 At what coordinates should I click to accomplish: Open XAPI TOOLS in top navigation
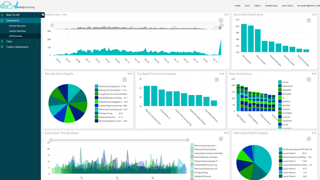287,6
